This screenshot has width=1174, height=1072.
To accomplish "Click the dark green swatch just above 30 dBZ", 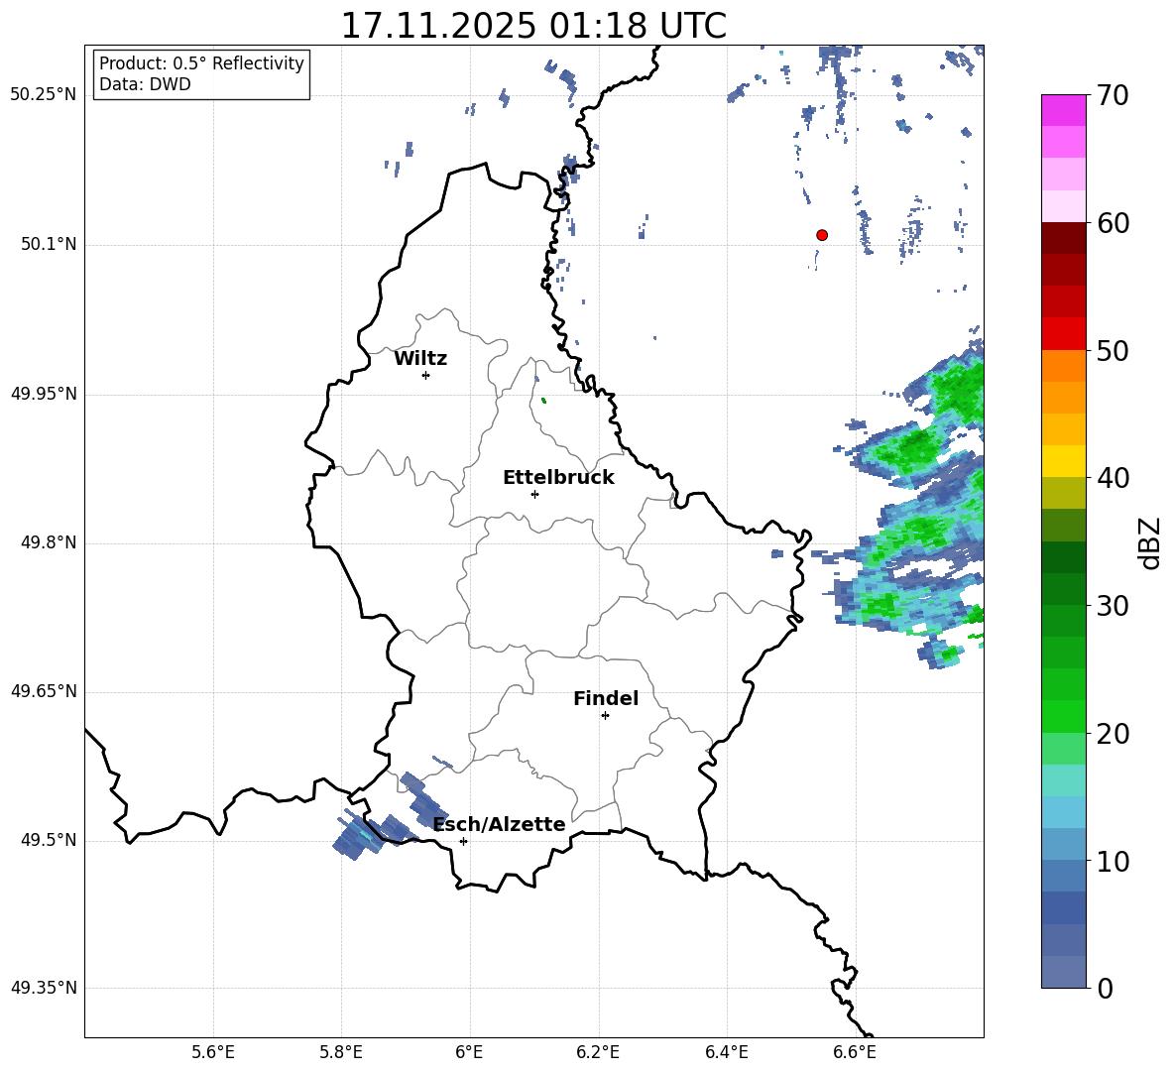I will click(x=1063, y=589).
